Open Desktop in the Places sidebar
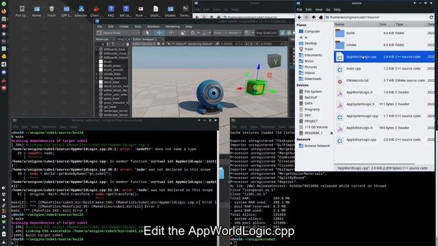The width and height of the screenshot is (438, 246). pyautogui.click(x=308, y=43)
